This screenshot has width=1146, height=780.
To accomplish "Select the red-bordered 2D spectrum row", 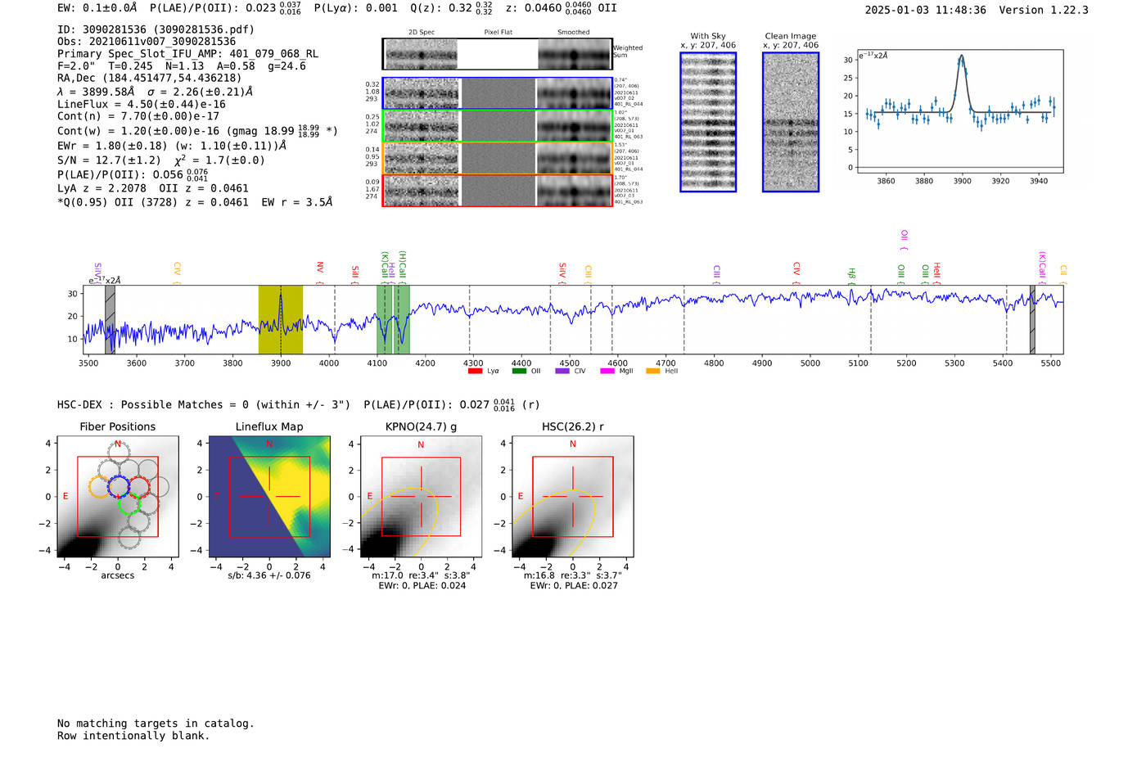I will [498, 190].
